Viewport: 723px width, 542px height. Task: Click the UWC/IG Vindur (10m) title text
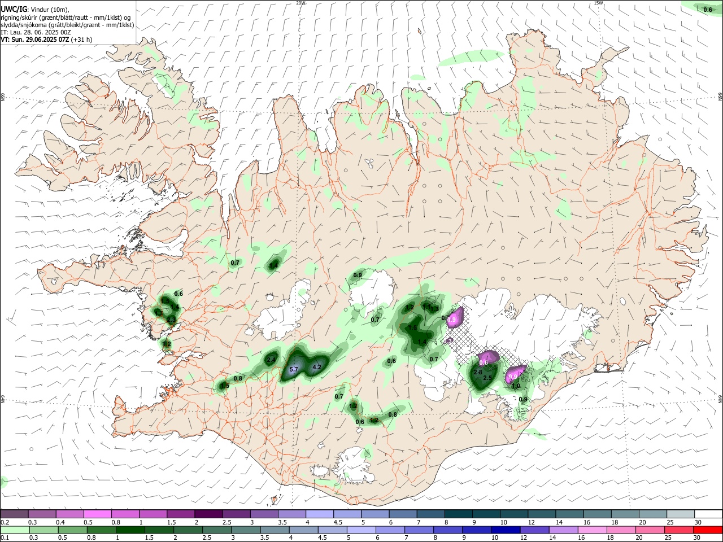click(x=34, y=10)
